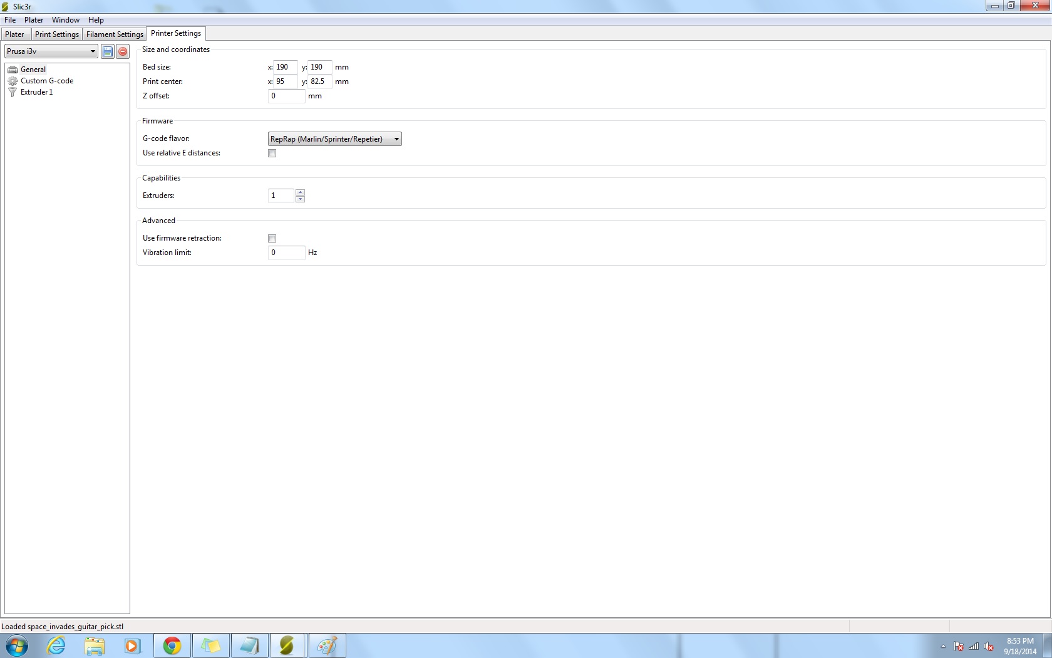Viewport: 1052px width, 658px height.
Task: Select the Printer Settings tab
Action: click(176, 33)
